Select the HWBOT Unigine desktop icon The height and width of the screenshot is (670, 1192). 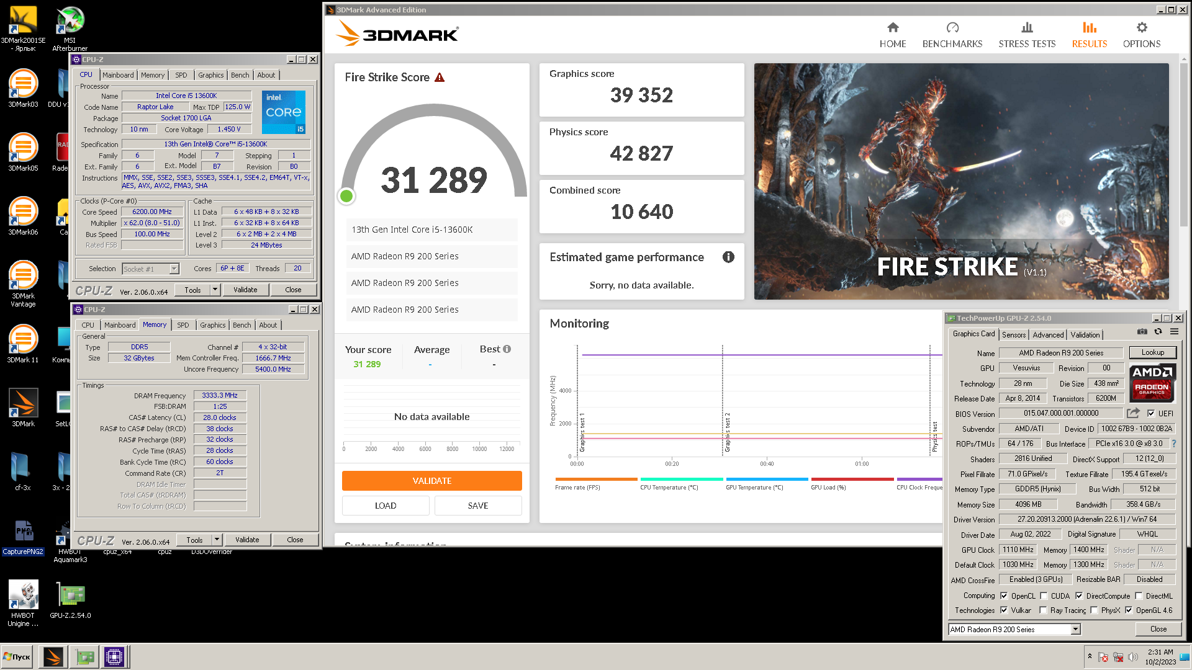pyautogui.click(x=23, y=603)
